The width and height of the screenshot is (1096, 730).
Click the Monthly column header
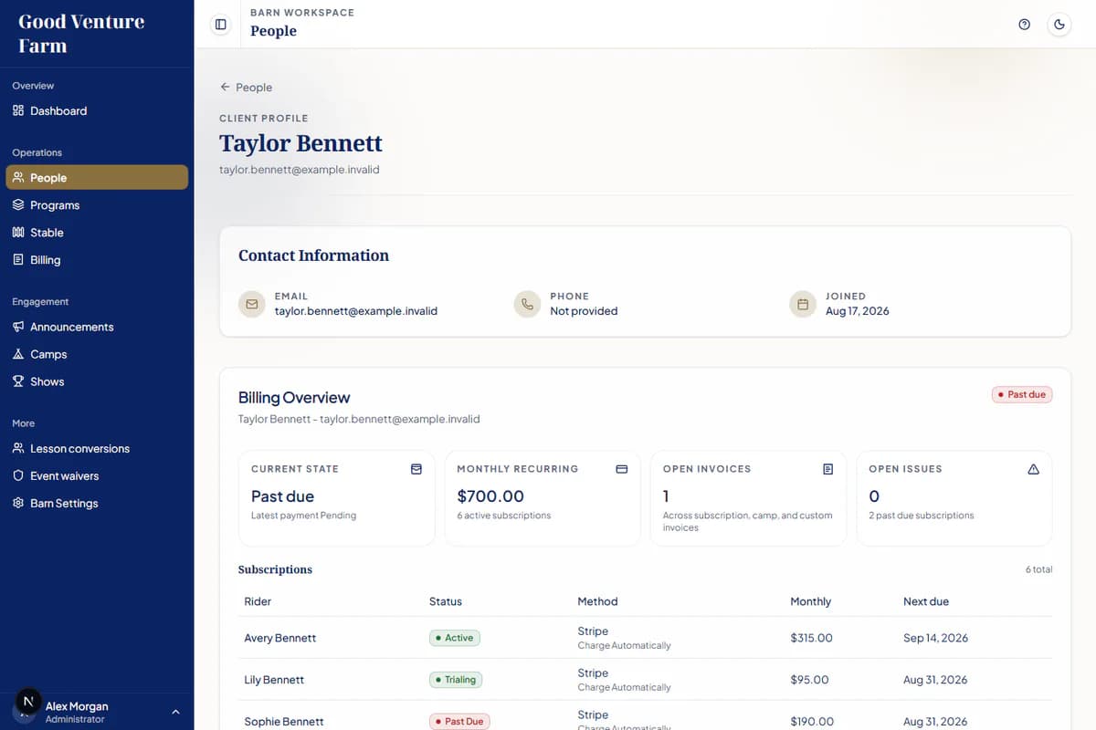[810, 601]
